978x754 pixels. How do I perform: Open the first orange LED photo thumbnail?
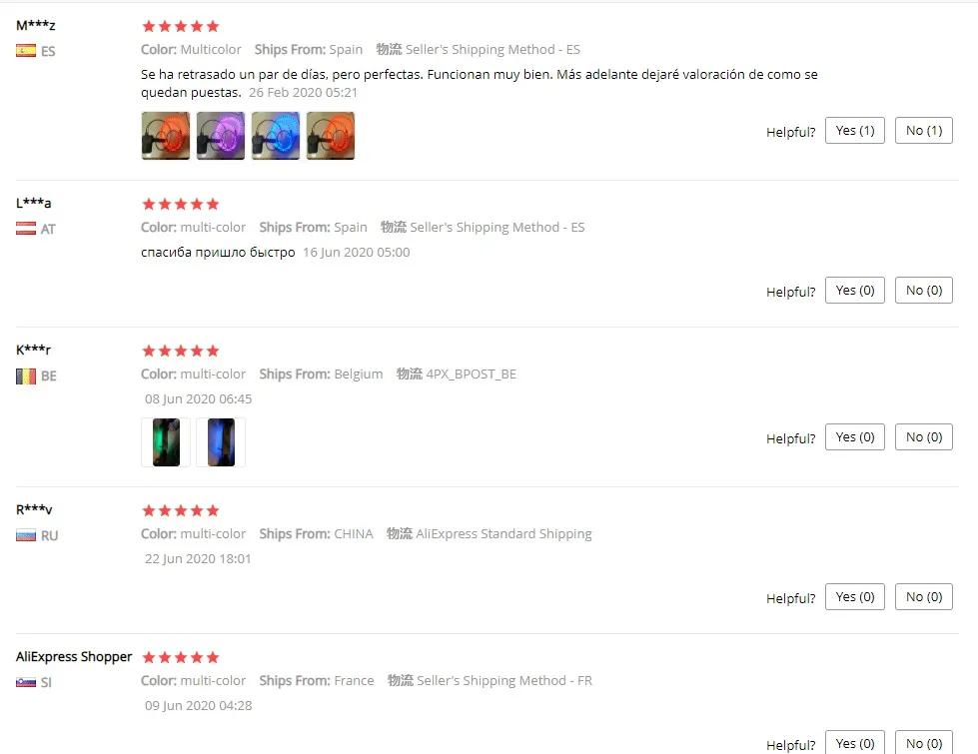tap(166, 136)
